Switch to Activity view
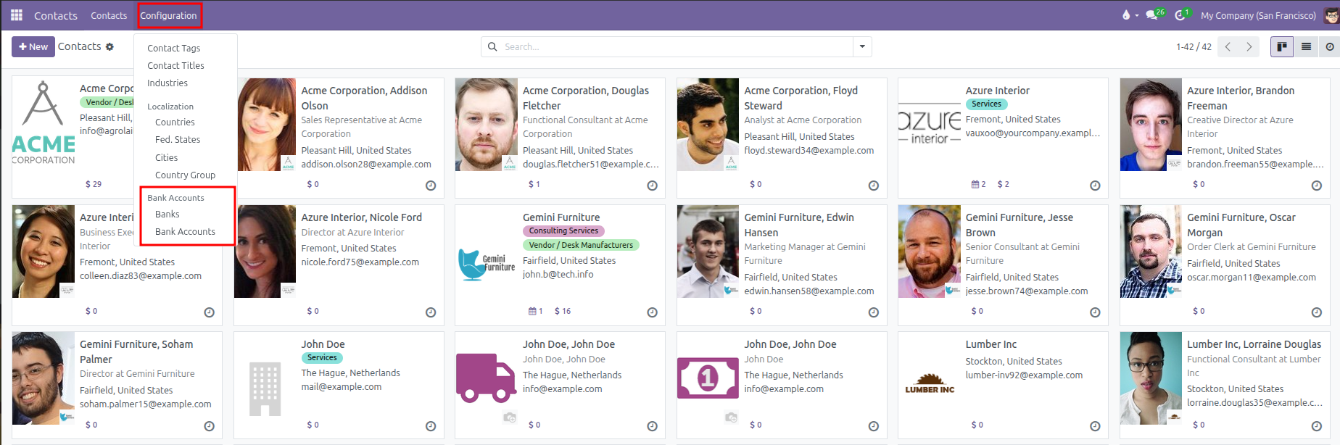The width and height of the screenshot is (1340, 445). (1330, 47)
